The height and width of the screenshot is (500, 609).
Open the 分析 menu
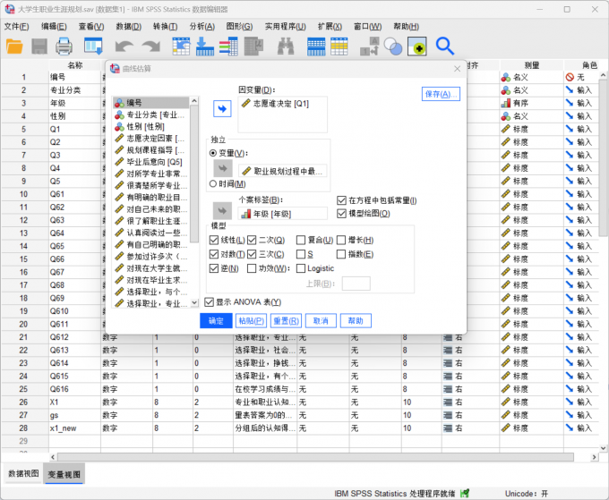tap(202, 26)
